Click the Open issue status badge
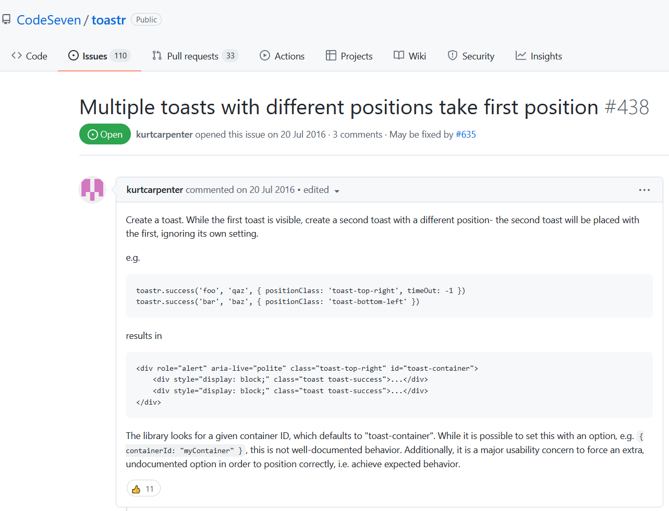The image size is (669, 511). (105, 134)
